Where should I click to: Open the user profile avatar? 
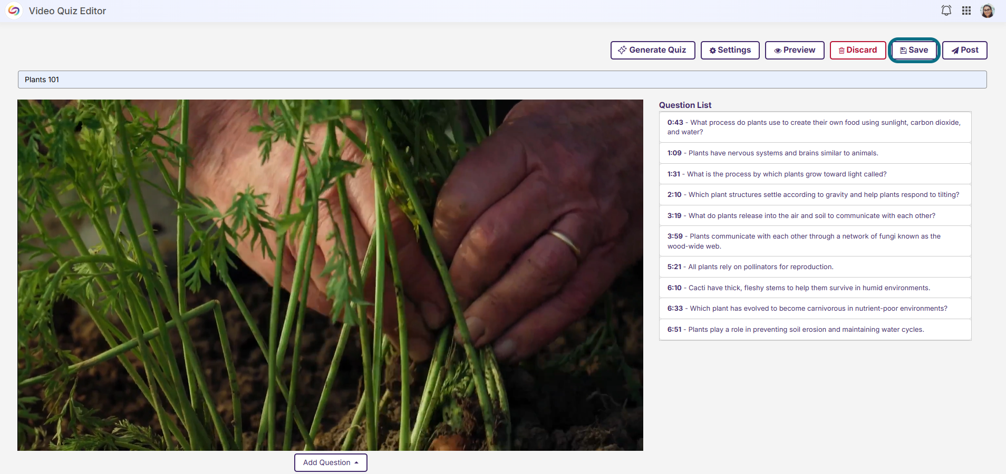pos(988,11)
